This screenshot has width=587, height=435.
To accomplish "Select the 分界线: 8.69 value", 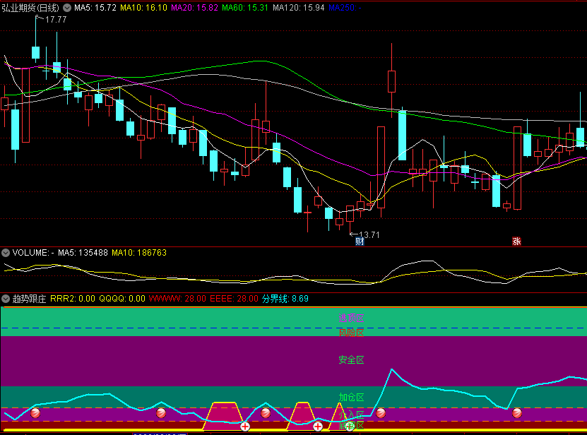I will 285,299.
